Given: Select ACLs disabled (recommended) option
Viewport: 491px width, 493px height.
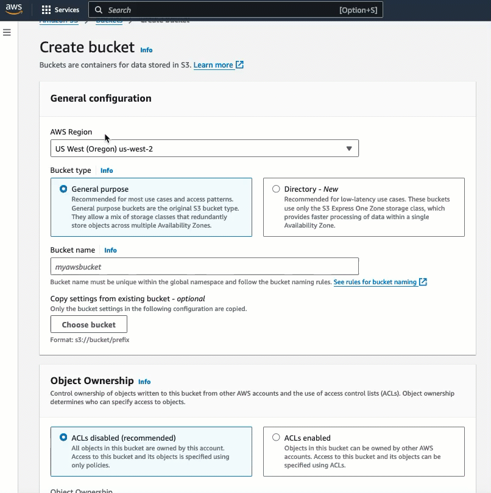Looking at the screenshot, I should 151,452.
